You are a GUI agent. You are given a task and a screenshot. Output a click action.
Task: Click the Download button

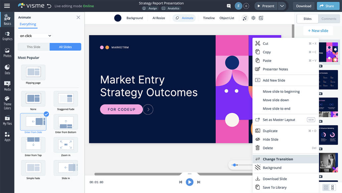pyautogui.click(x=303, y=6)
